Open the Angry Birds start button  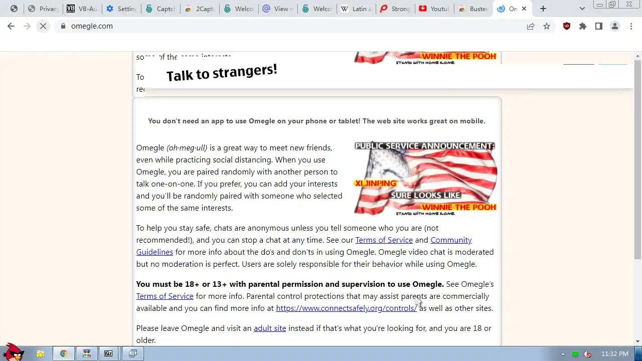(13, 353)
